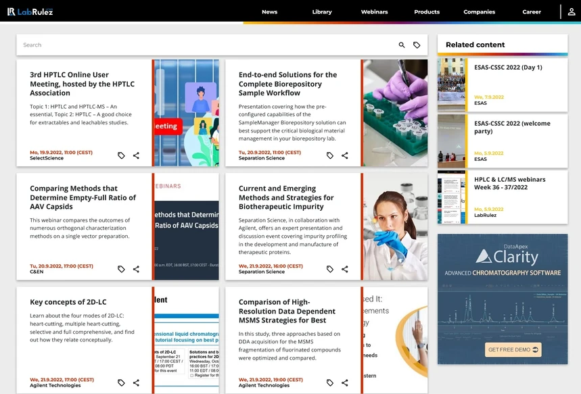Open the News menu
581x394 pixels.
(x=269, y=12)
